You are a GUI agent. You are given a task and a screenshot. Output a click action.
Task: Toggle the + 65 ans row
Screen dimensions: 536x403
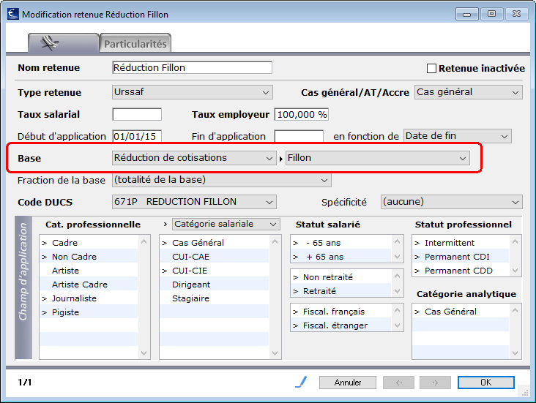coord(340,257)
